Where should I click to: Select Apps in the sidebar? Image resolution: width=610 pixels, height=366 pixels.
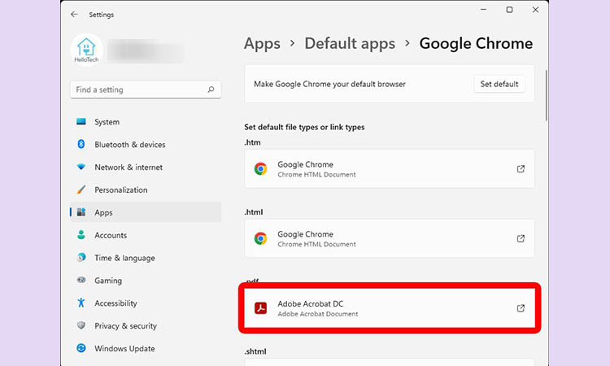click(146, 212)
